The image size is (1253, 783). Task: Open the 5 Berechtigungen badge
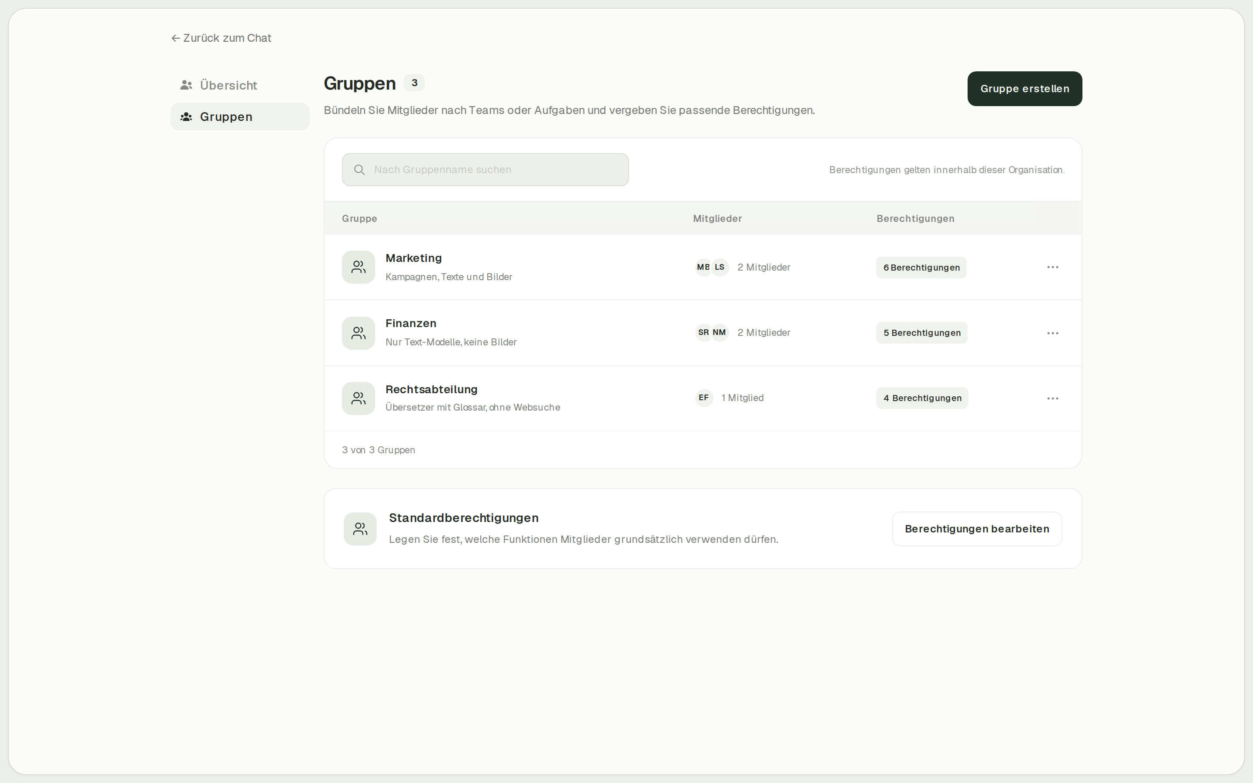pos(922,332)
